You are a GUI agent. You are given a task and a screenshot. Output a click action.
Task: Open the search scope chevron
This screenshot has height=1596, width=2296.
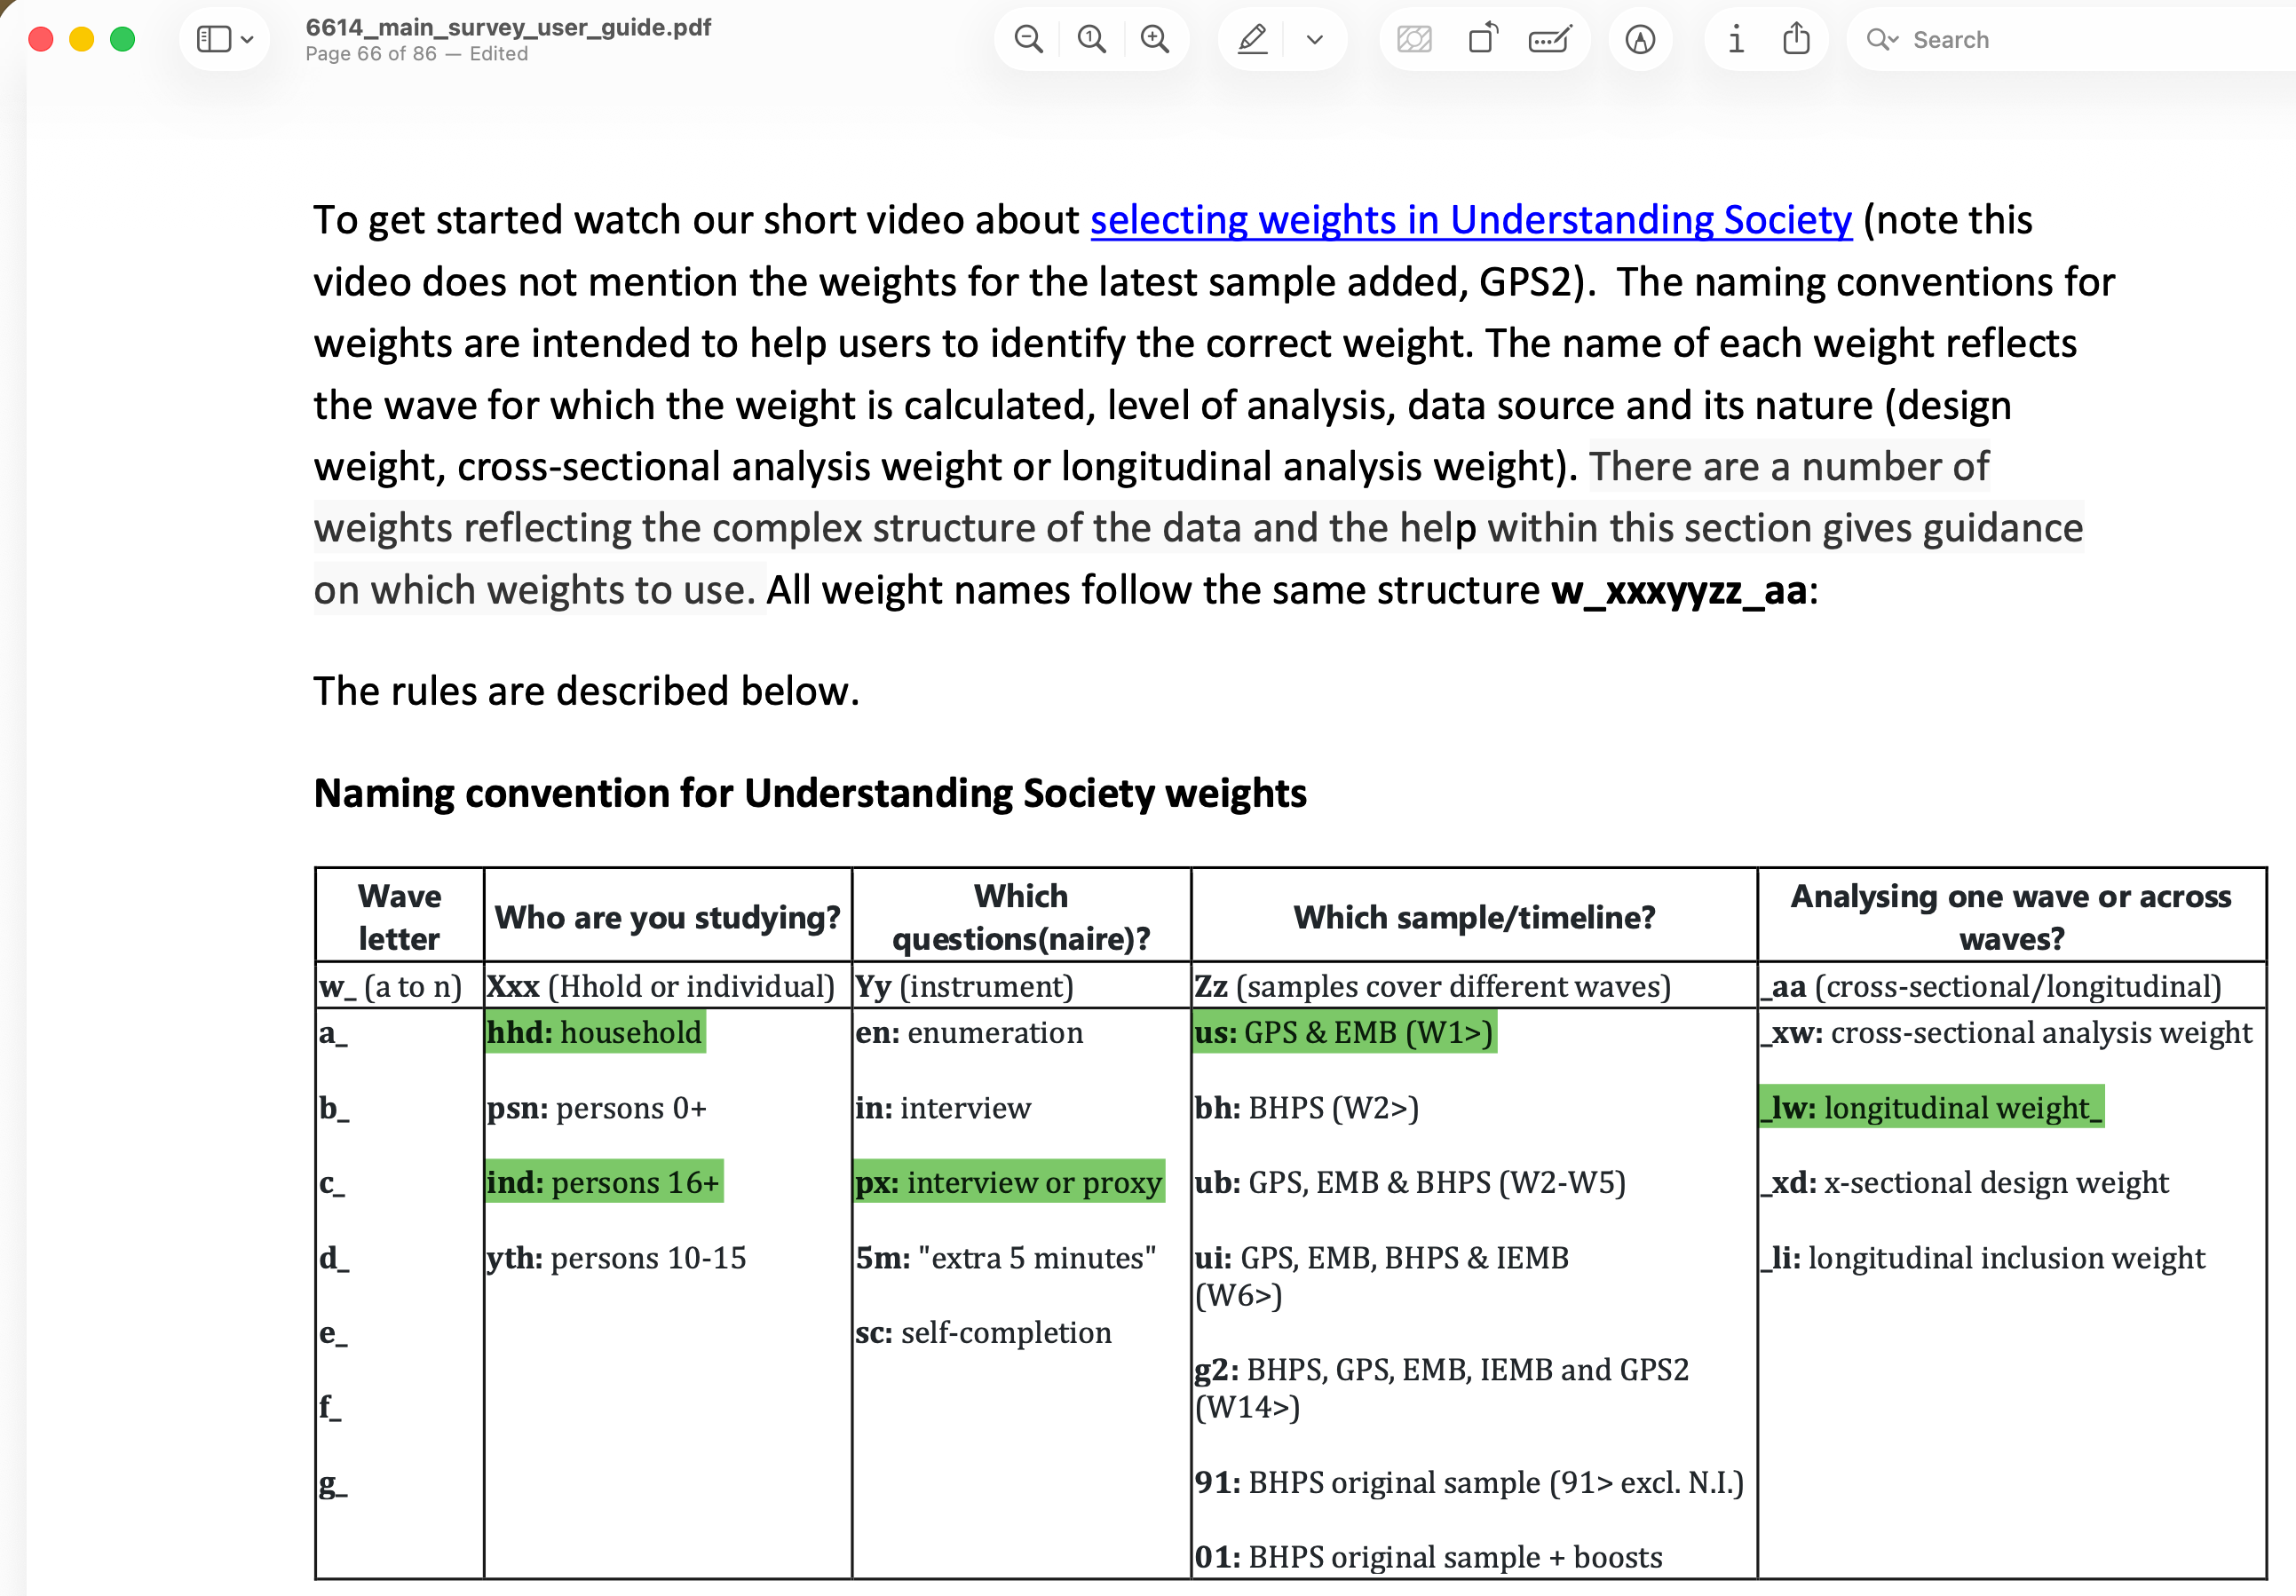[x=1895, y=41]
